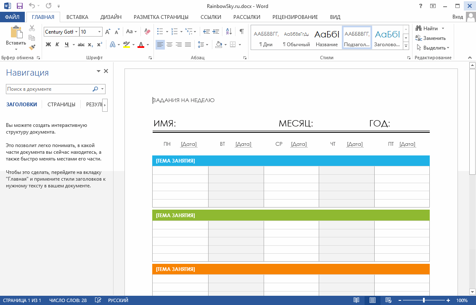This screenshot has width=476, height=305.
Task: Center-align the paragraph text
Action: pyautogui.click(x=169, y=45)
